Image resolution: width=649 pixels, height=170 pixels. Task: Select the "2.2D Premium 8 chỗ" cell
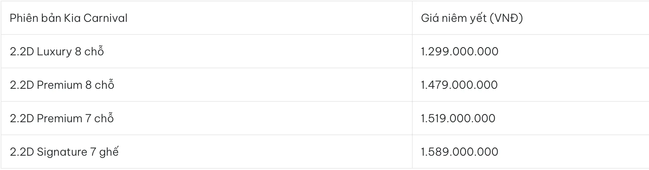tap(62, 85)
